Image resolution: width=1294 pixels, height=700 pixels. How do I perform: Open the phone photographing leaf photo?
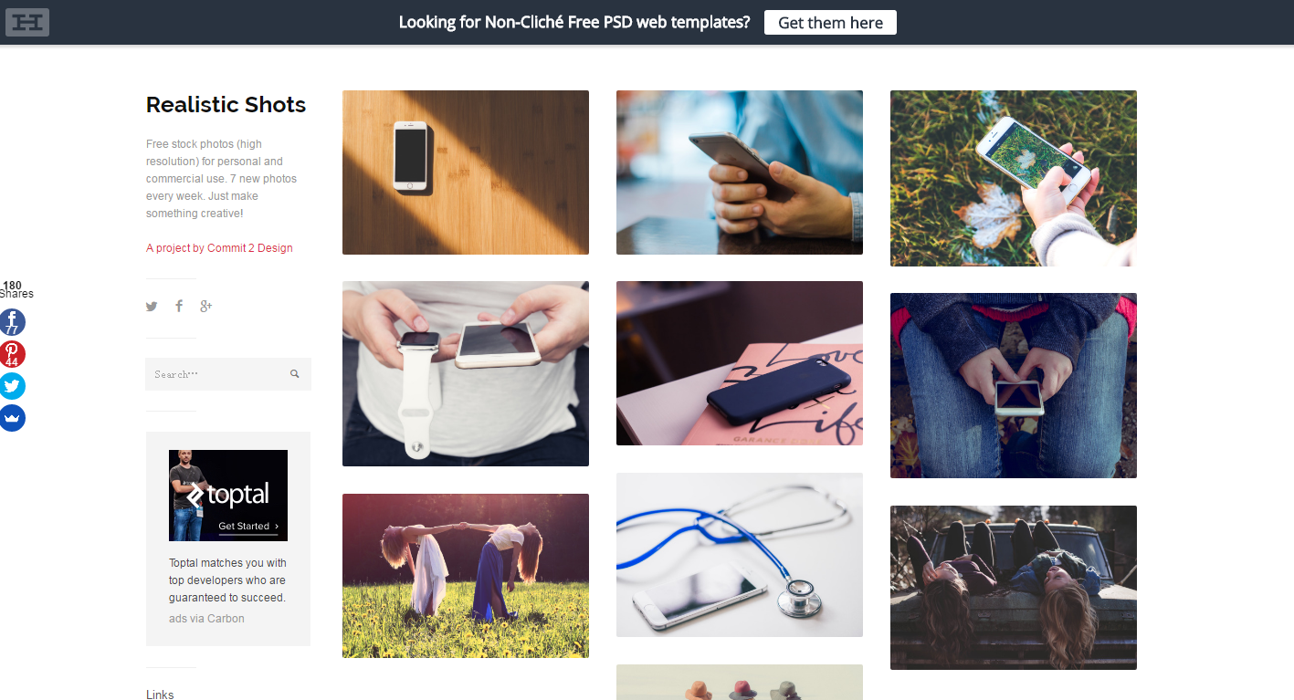tap(1014, 179)
